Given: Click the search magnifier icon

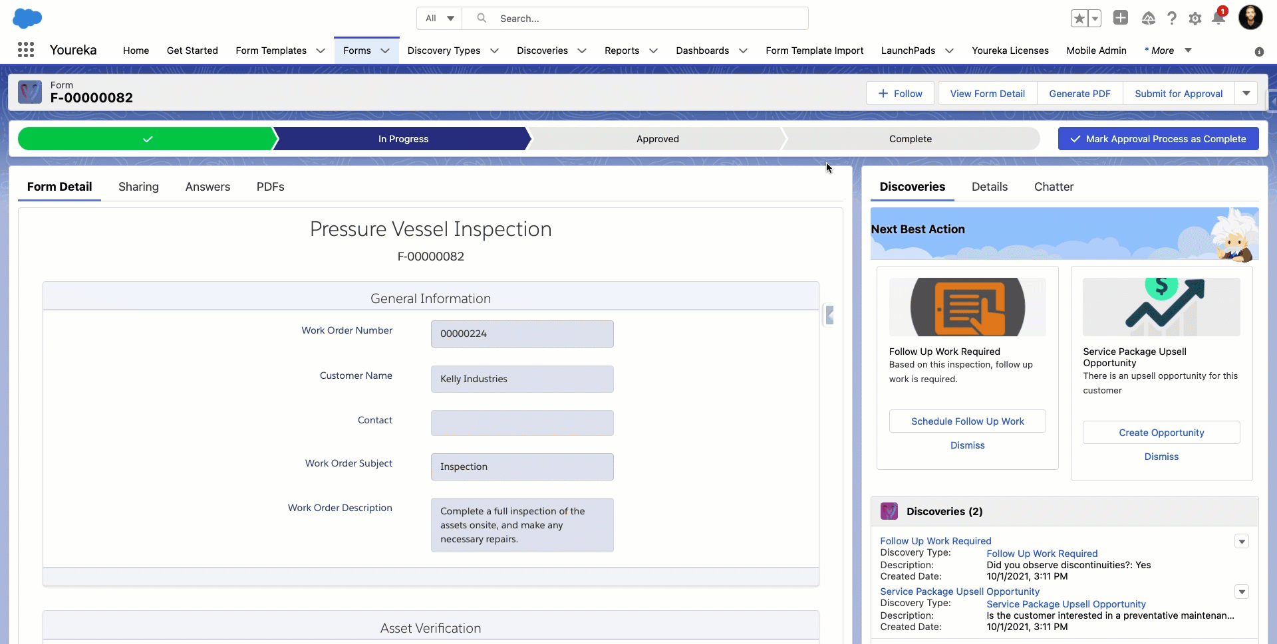Looking at the screenshot, I should 482,19.
